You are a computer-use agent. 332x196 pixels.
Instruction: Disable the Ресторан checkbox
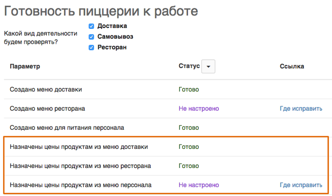(x=91, y=48)
